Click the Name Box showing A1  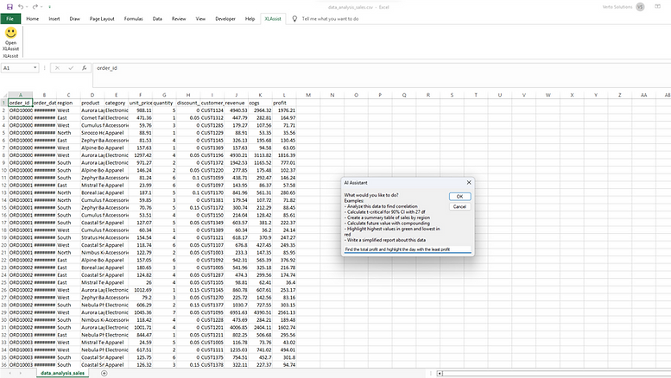(x=17, y=68)
